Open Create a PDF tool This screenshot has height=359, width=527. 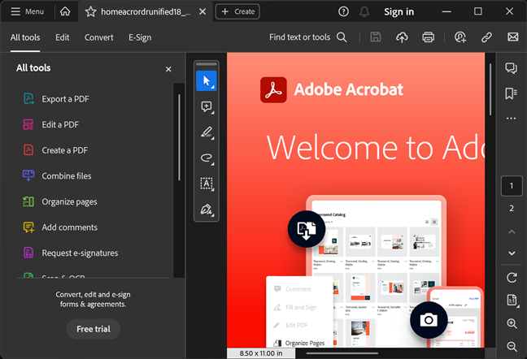(x=55, y=150)
